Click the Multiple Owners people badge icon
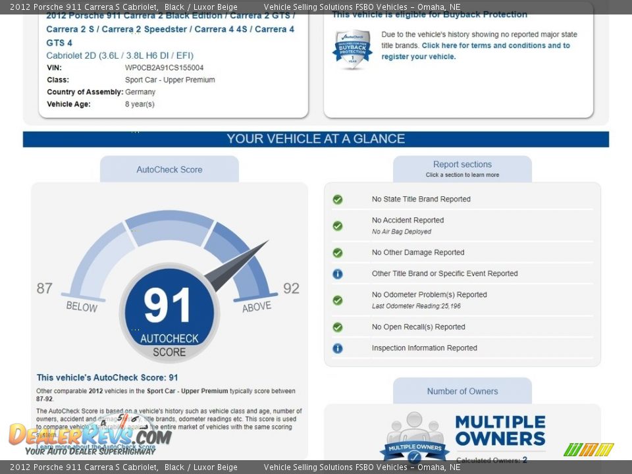 coord(415,437)
